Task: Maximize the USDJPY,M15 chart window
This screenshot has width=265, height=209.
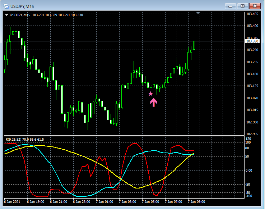Action: pyautogui.click(x=243, y=6)
